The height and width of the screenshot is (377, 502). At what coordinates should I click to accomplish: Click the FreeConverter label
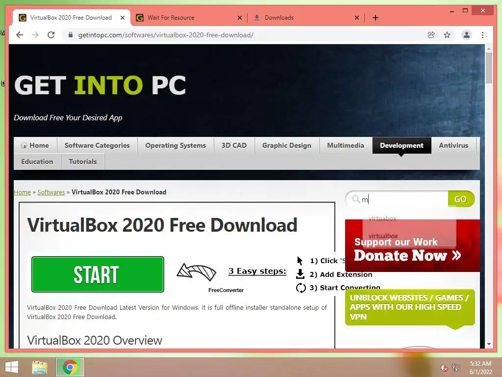click(226, 290)
